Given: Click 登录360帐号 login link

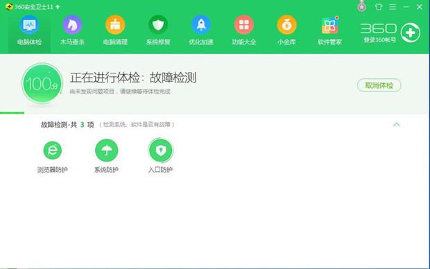Looking at the screenshot, I should click(x=380, y=40).
